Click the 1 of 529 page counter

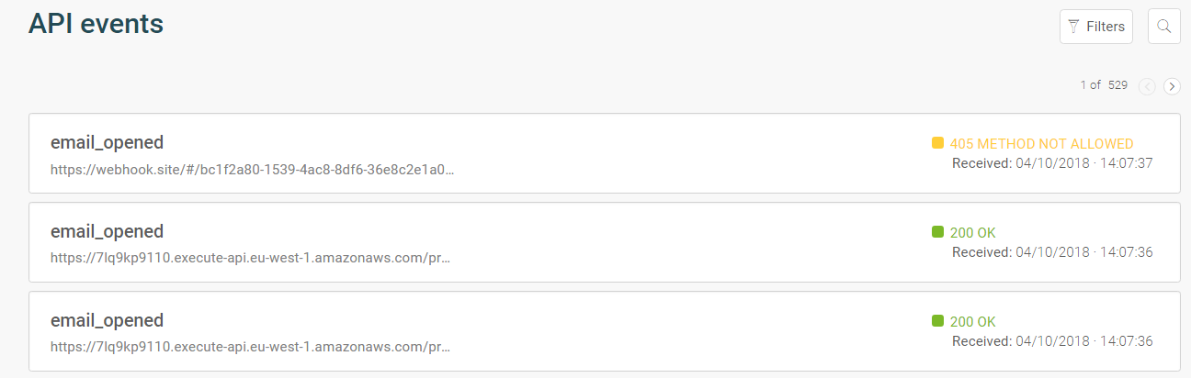[1104, 85]
